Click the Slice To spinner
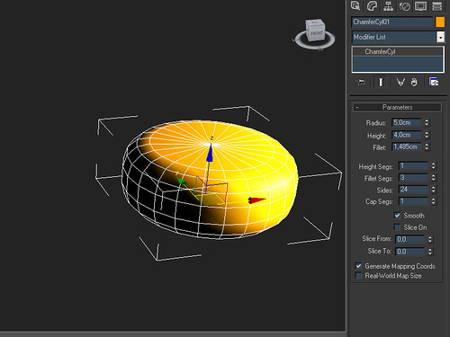The width and height of the screenshot is (450, 337). [430, 252]
